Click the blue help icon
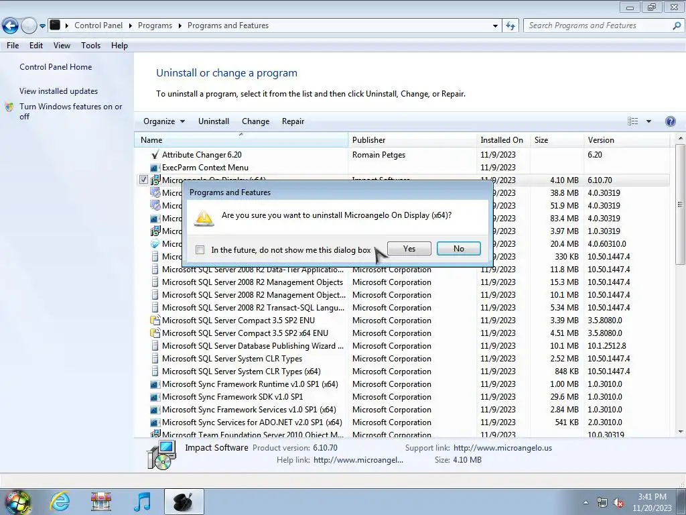 [x=670, y=121]
